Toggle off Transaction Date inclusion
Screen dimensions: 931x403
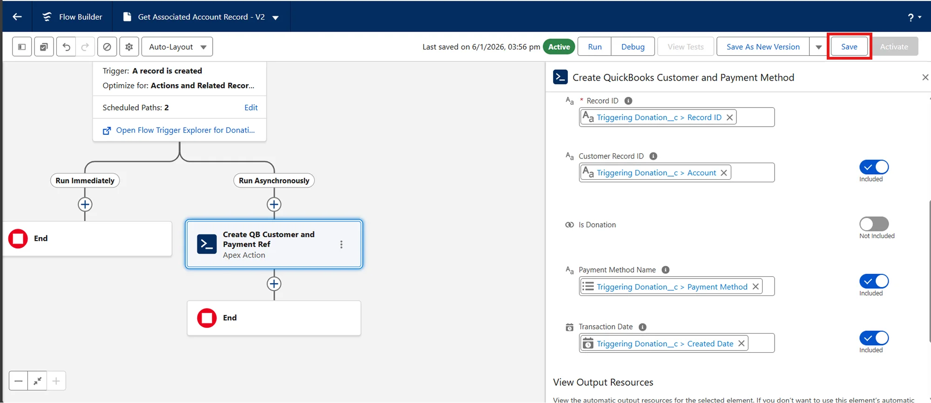tap(874, 338)
